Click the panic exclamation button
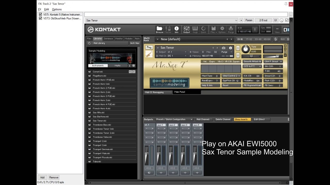 255,30
